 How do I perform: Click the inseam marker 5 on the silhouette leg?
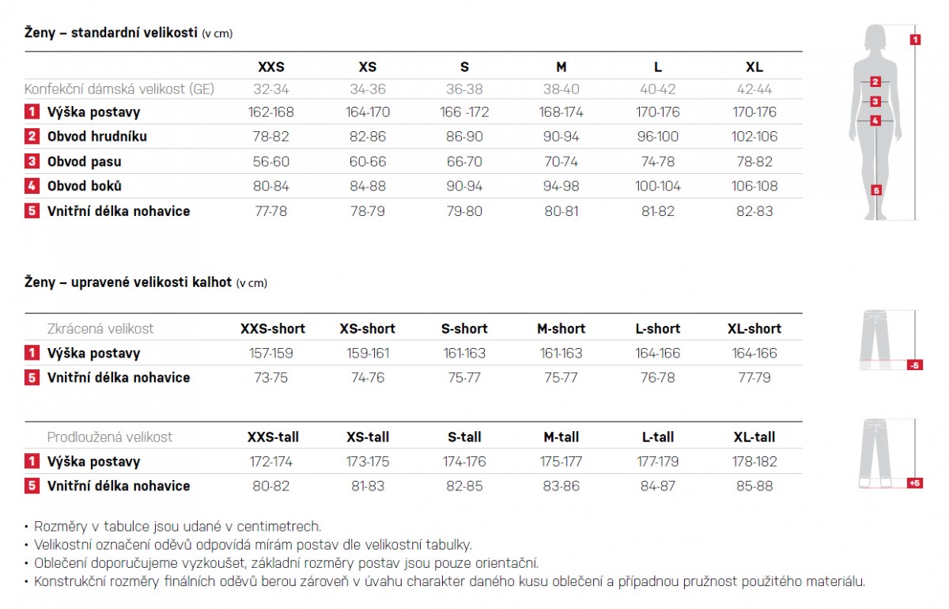pyautogui.click(x=875, y=190)
